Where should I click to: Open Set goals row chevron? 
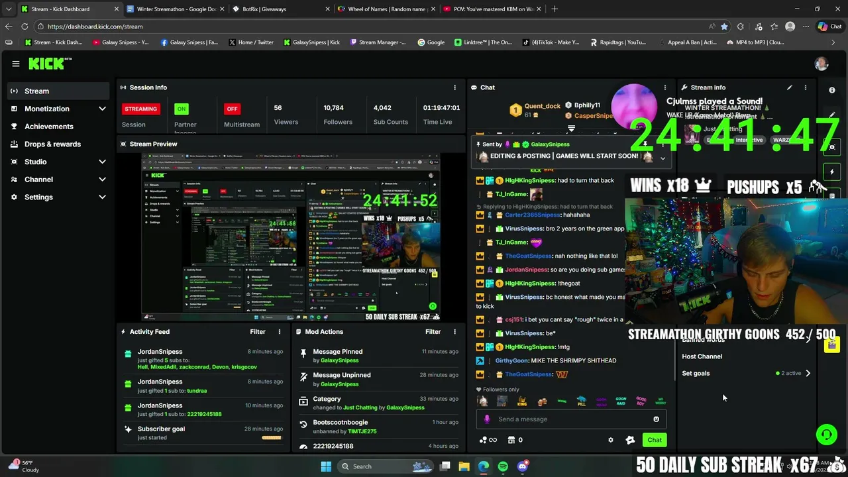[808, 373]
